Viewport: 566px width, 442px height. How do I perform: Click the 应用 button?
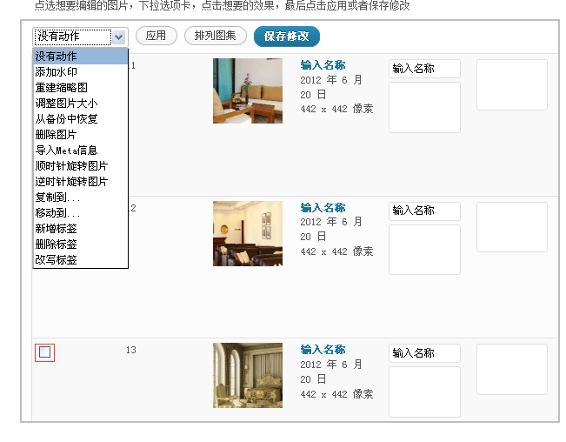tap(156, 37)
